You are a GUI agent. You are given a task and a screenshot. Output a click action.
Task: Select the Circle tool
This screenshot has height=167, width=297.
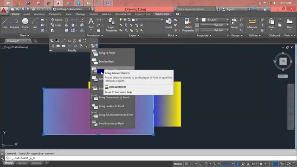click(25, 23)
